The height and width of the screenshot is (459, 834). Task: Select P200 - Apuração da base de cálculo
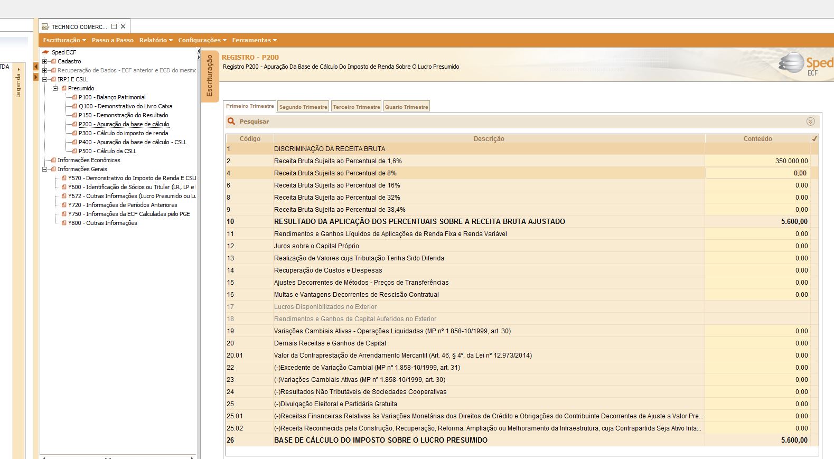(x=124, y=124)
